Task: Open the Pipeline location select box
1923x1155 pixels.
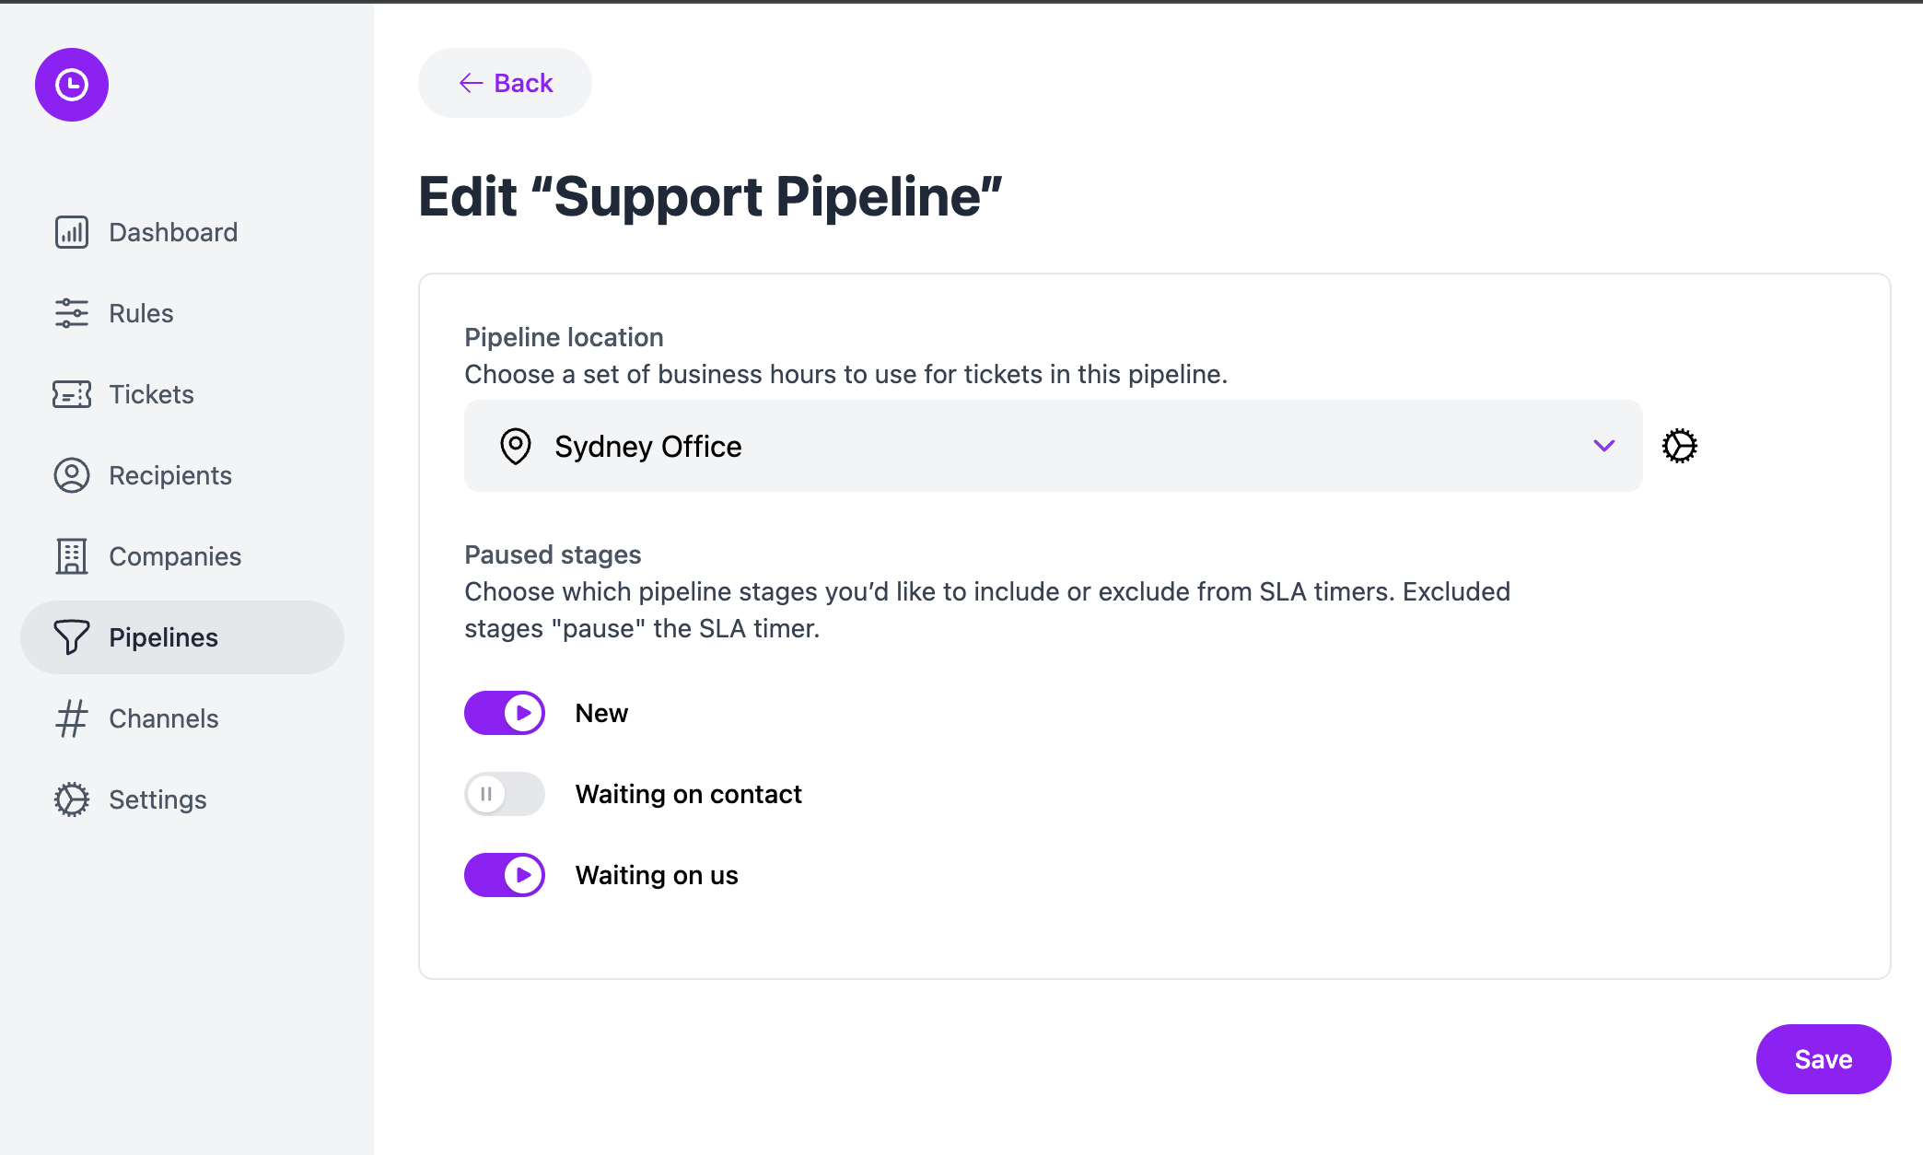Action: pos(1054,446)
